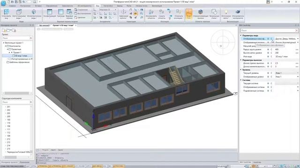The width and height of the screenshot is (300, 168).
Task: Select item 201 in component structure
Action: (x=8, y=107)
